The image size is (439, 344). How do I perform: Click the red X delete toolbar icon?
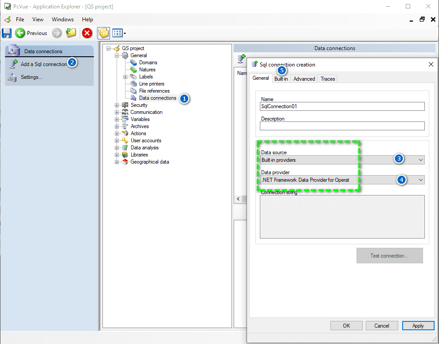(87, 33)
